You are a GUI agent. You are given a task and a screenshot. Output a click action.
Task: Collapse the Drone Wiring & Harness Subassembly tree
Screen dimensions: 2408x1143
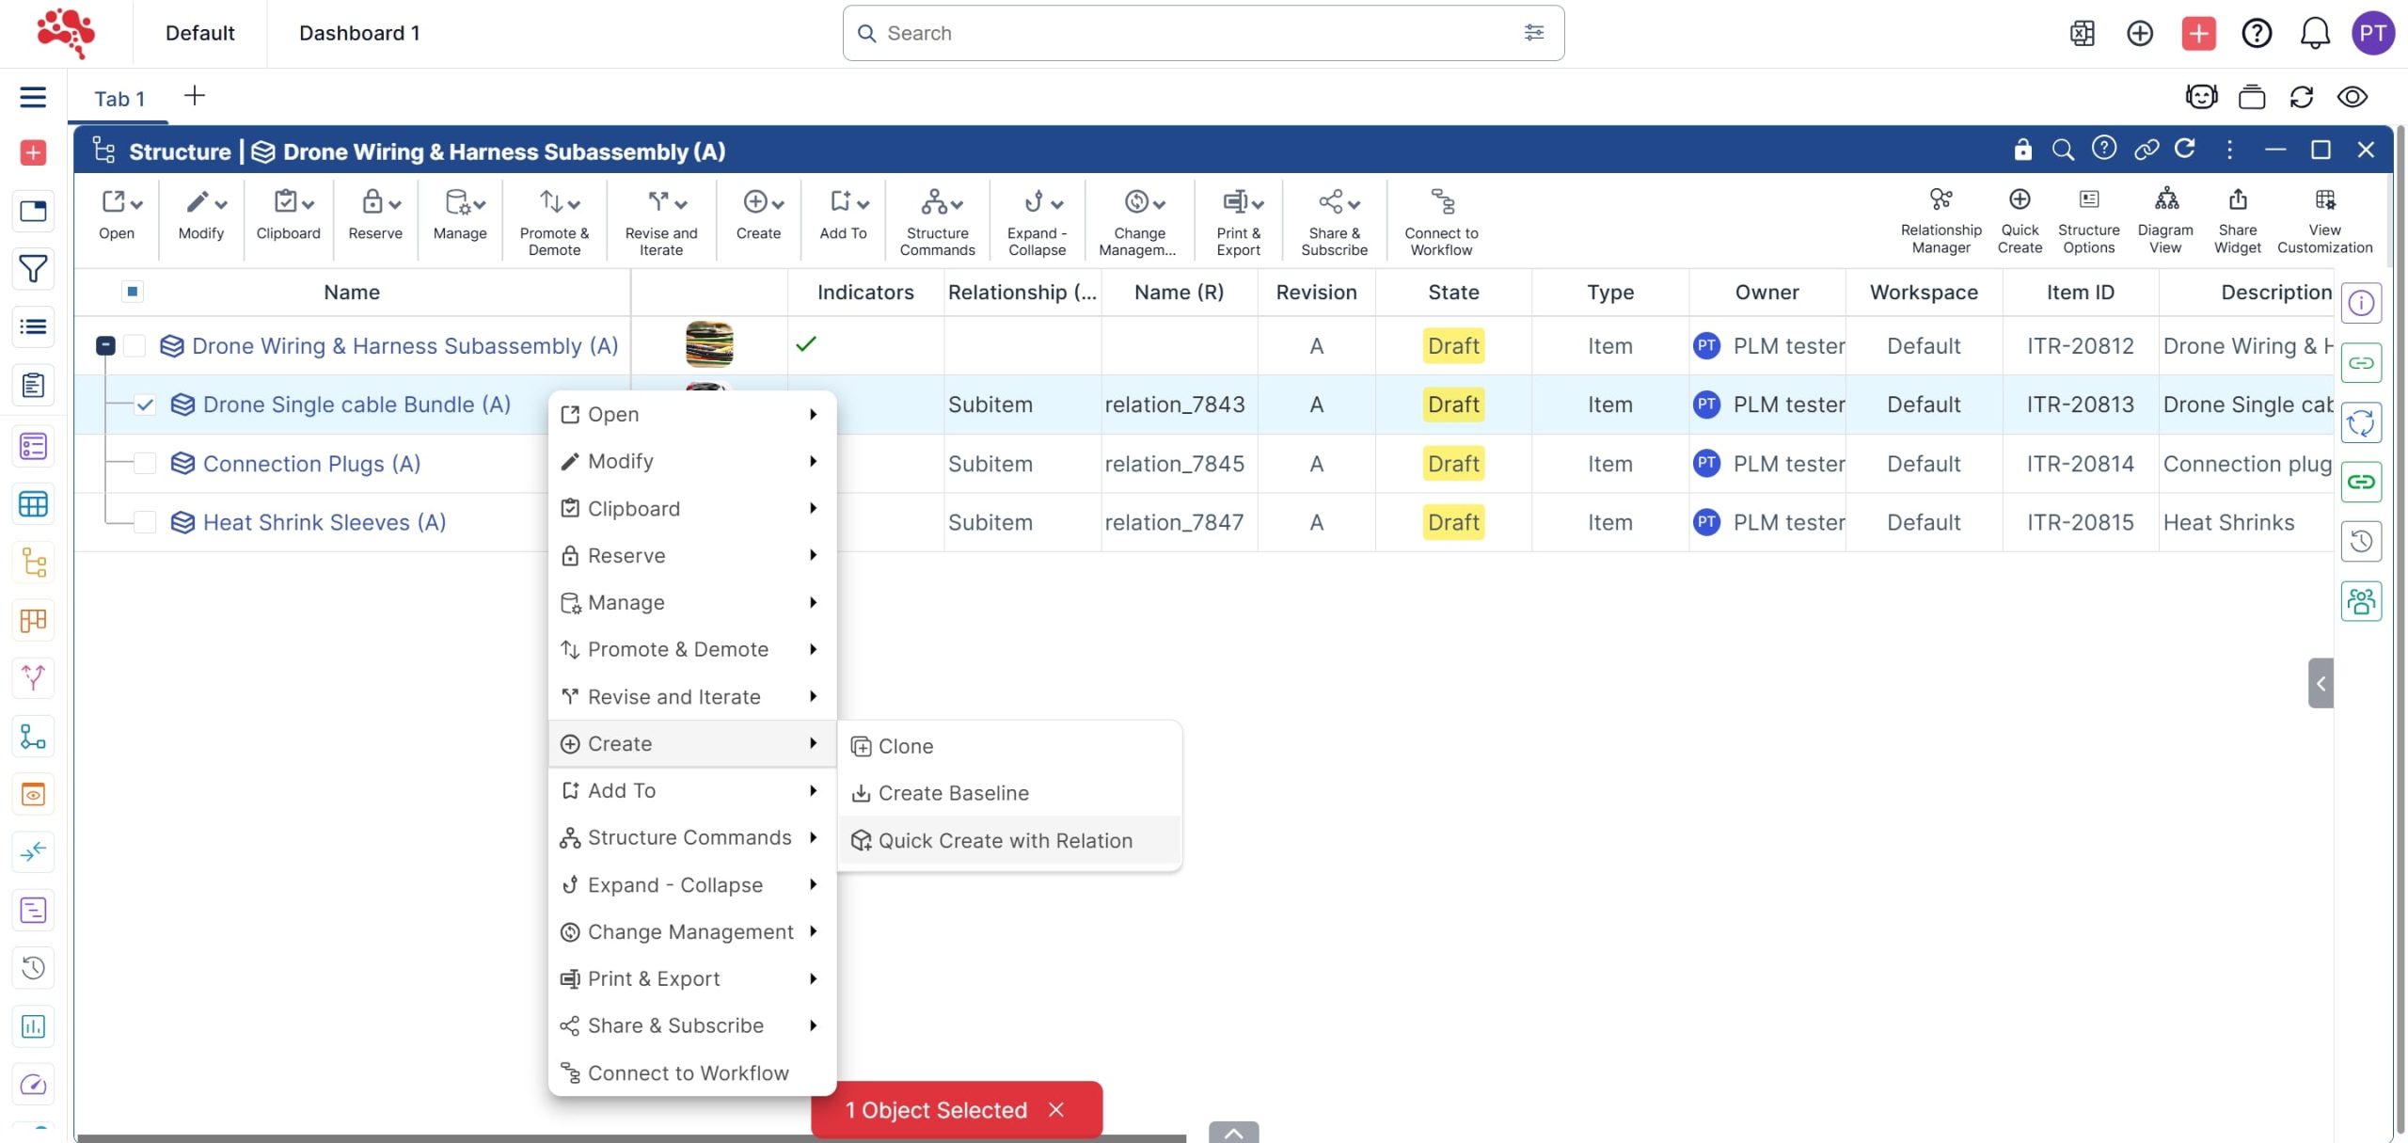pos(105,346)
